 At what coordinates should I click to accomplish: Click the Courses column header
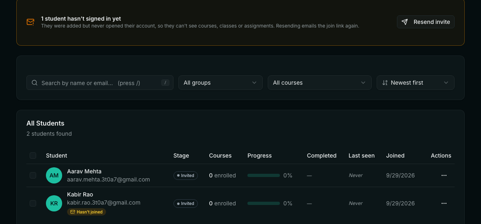pyautogui.click(x=220, y=156)
